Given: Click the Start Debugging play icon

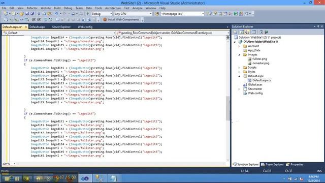Looking at the screenshot, I should click(87, 14).
